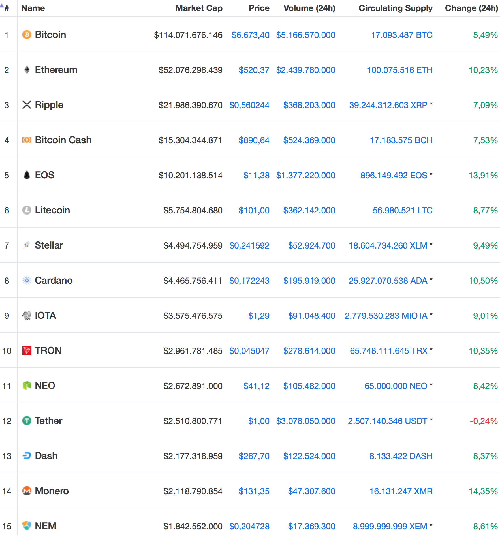The width and height of the screenshot is (500, 535).
Task: Open the Litecoin name link
Action: [52, 210]
